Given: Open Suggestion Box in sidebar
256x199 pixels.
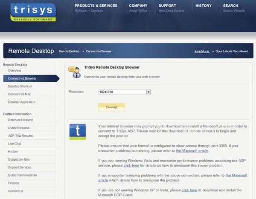Looking at the screenshot, I should click(19, 159).
